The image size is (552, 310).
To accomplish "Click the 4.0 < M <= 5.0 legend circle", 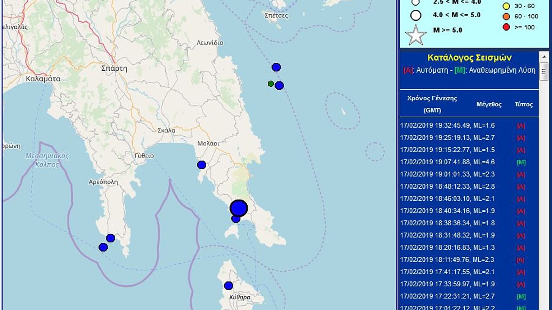I will tap(416, 15).
